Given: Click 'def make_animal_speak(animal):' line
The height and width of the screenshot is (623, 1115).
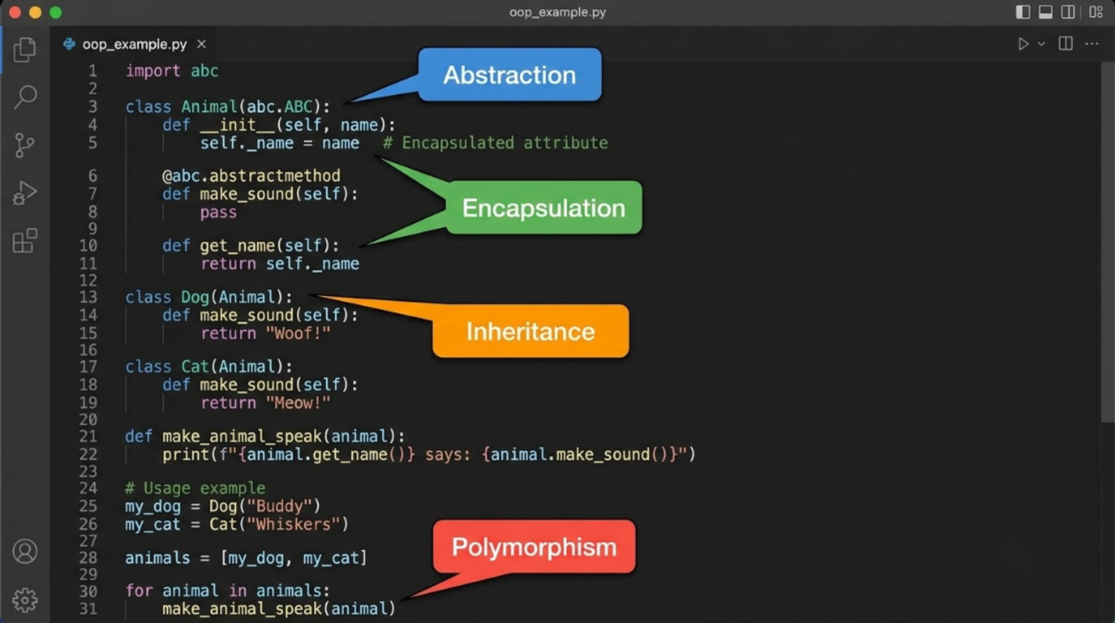Looking at the screenshot, I should point(265,436).
